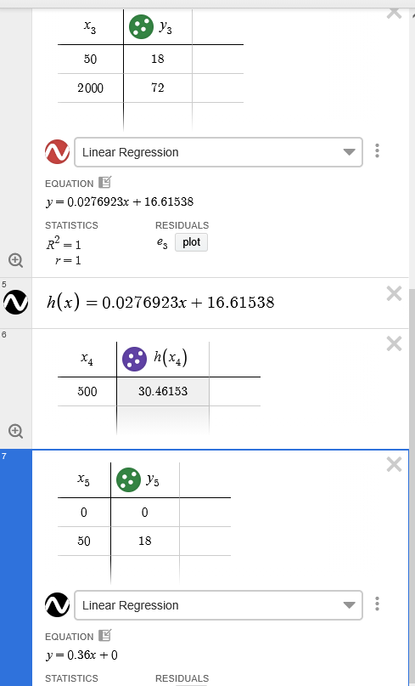The image size is (415, 686).
Task: Toggle the purple h(x4) points visibility icon
Action: [x=135, y=360]
